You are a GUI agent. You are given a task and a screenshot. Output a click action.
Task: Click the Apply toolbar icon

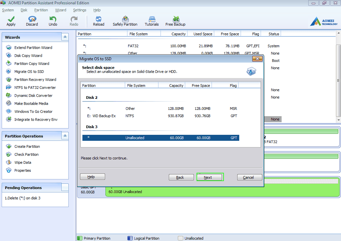tap(11, 21)
